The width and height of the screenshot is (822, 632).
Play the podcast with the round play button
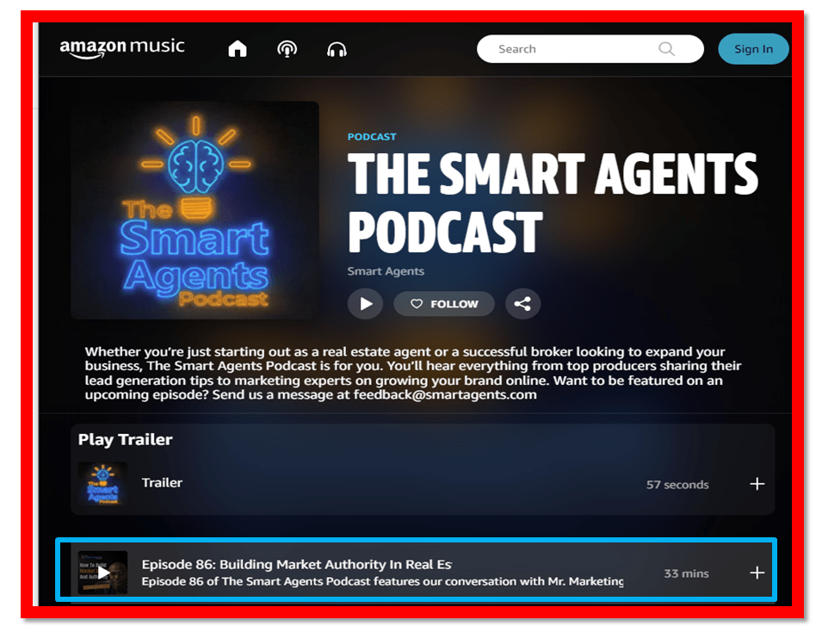[365, 304]
